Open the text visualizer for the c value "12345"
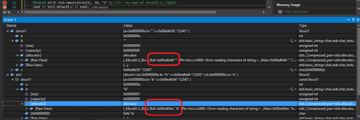Image resolution: width=360 pixels, height=120 pixels. 291,70
